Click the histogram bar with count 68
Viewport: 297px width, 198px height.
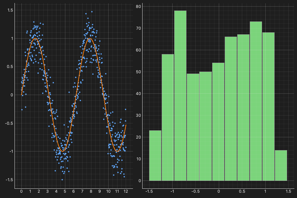[x=268, y=107]
